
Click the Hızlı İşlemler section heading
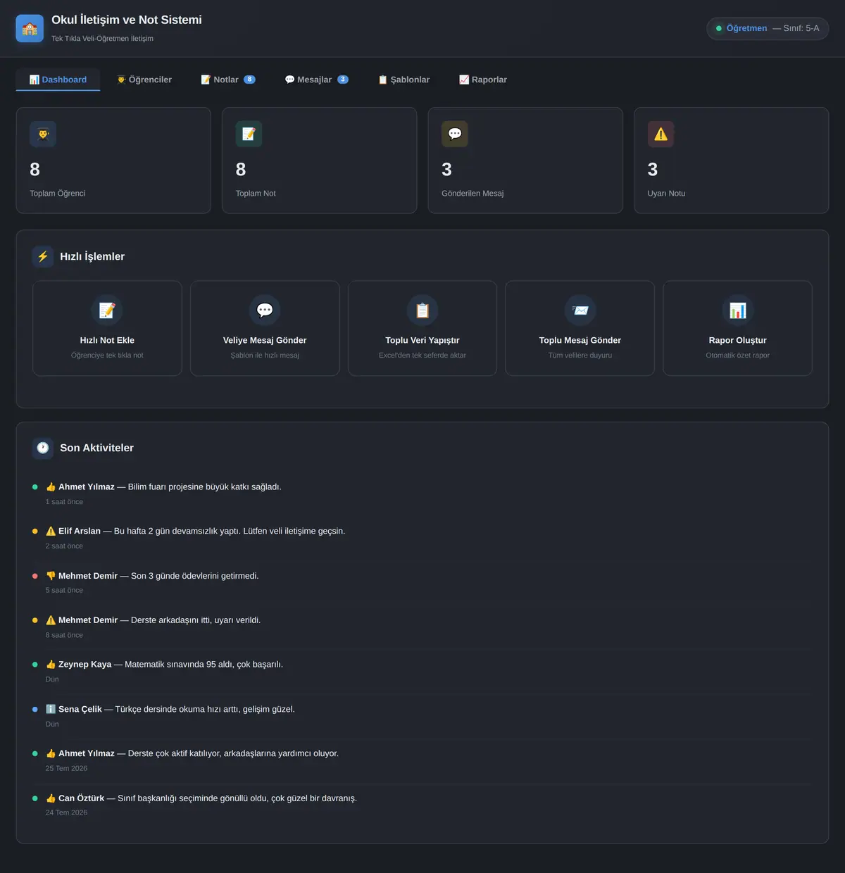click(x=92, y=256)
